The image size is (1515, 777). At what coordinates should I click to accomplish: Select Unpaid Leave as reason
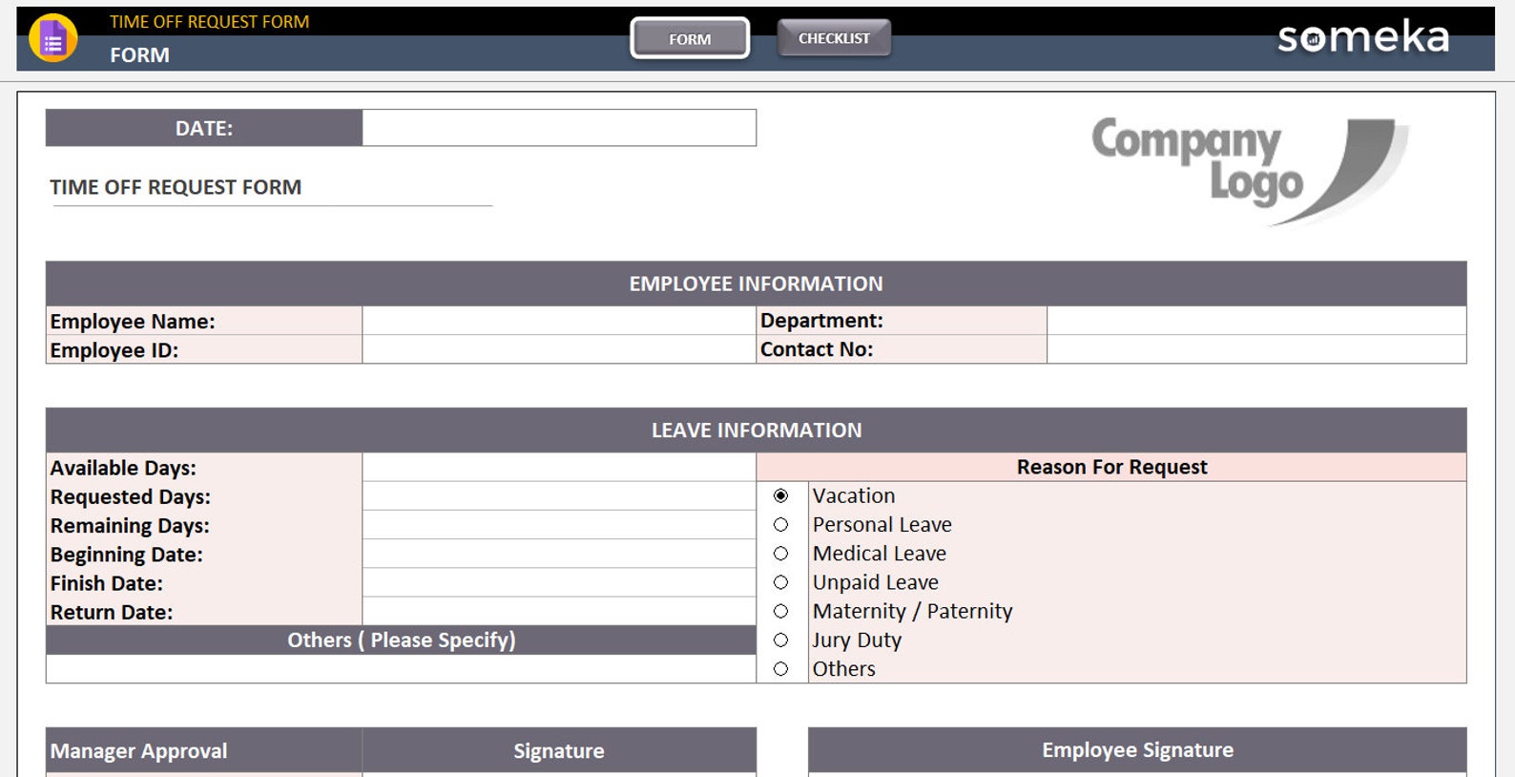click(x=780, y=582)
